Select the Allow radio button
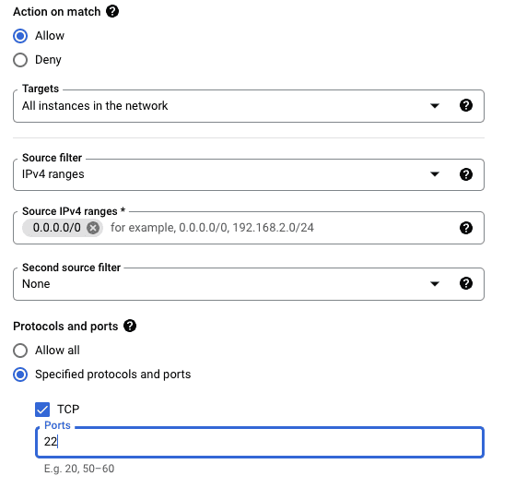The image size is (515, 488). pos(20,36)
